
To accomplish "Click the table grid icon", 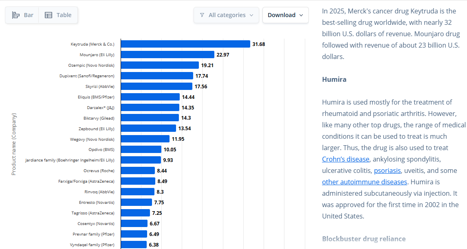I will (x=48, y=15).
